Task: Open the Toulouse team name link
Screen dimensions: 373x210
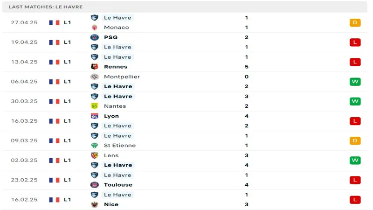Action: tap(118, 185)
